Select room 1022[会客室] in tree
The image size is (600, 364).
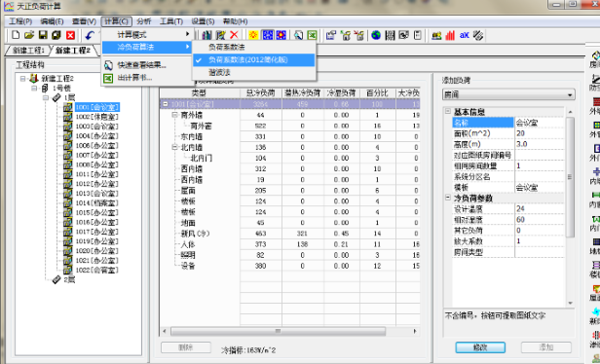96,271
